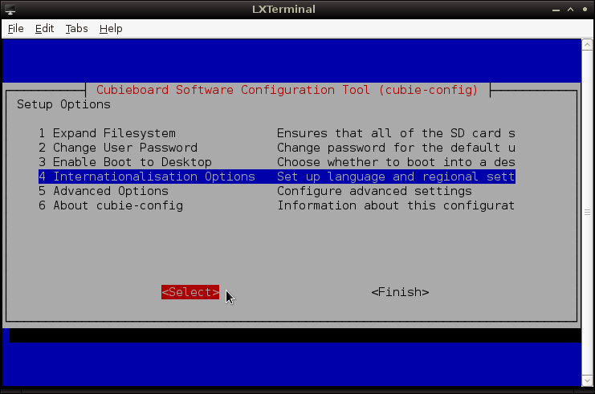Open the File menu
This screenshot has width=595, height=394.
point(16,28)
